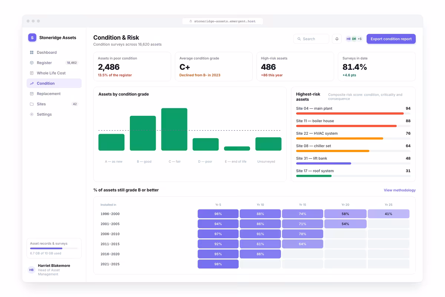Image resolution: width=445 pixels, height=297 pixels.
Task: Click Site 11 — boiler house label
Action: click(x=315, y=121)
